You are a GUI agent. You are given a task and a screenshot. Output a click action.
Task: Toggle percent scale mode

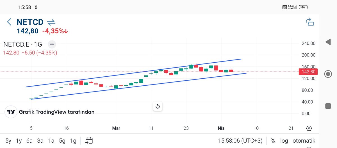point(273,141)
